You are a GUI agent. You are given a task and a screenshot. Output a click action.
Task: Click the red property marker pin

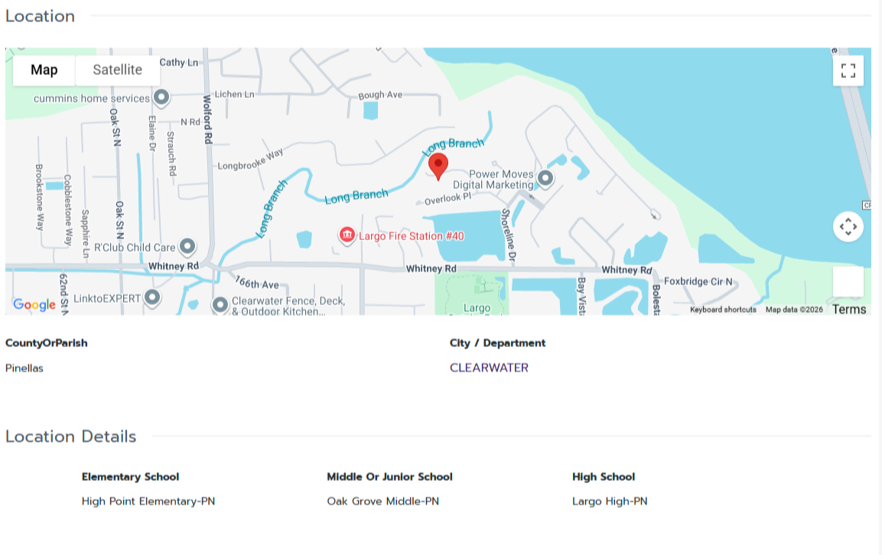point(438,165)
